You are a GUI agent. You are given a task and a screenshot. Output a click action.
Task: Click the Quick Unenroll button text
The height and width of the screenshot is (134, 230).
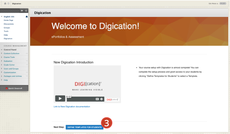tap(15, 88)
